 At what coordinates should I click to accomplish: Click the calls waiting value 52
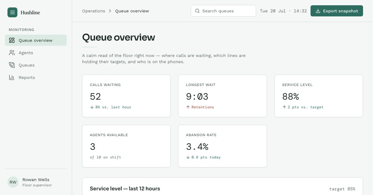(x=95, y=97)
